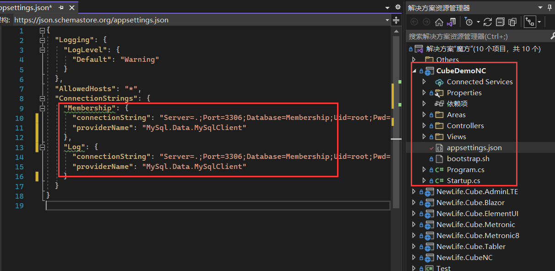
Task: Expand the Controllers folder
Action: click(424, 126)
